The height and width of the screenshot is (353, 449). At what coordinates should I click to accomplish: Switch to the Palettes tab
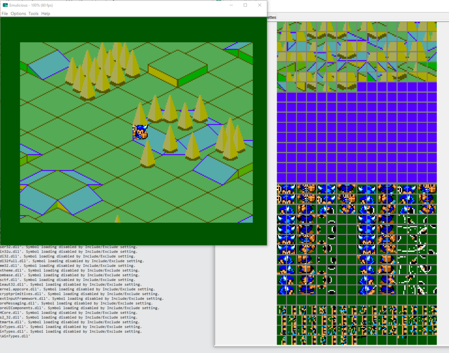[271, 18]
